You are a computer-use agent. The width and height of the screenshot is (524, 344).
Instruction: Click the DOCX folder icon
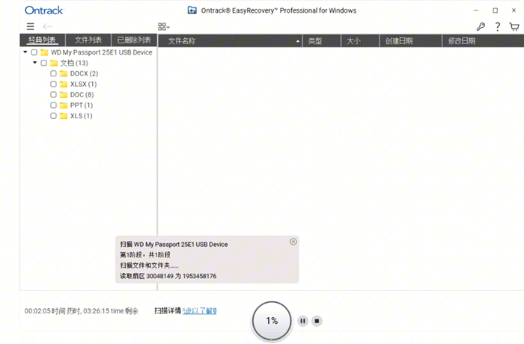(64, 73)
